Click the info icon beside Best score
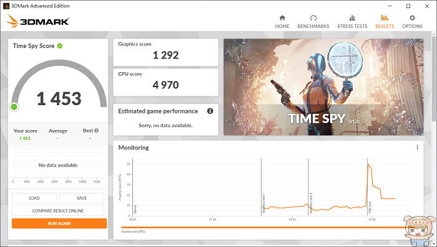This screenshot has height=247, width=437. [96, 131]
